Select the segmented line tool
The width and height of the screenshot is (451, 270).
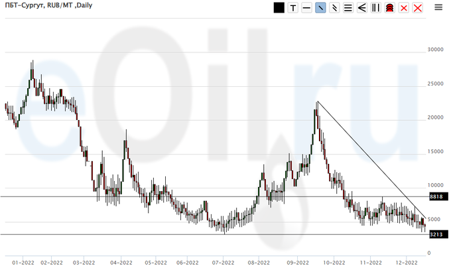[x=334, y=8]
